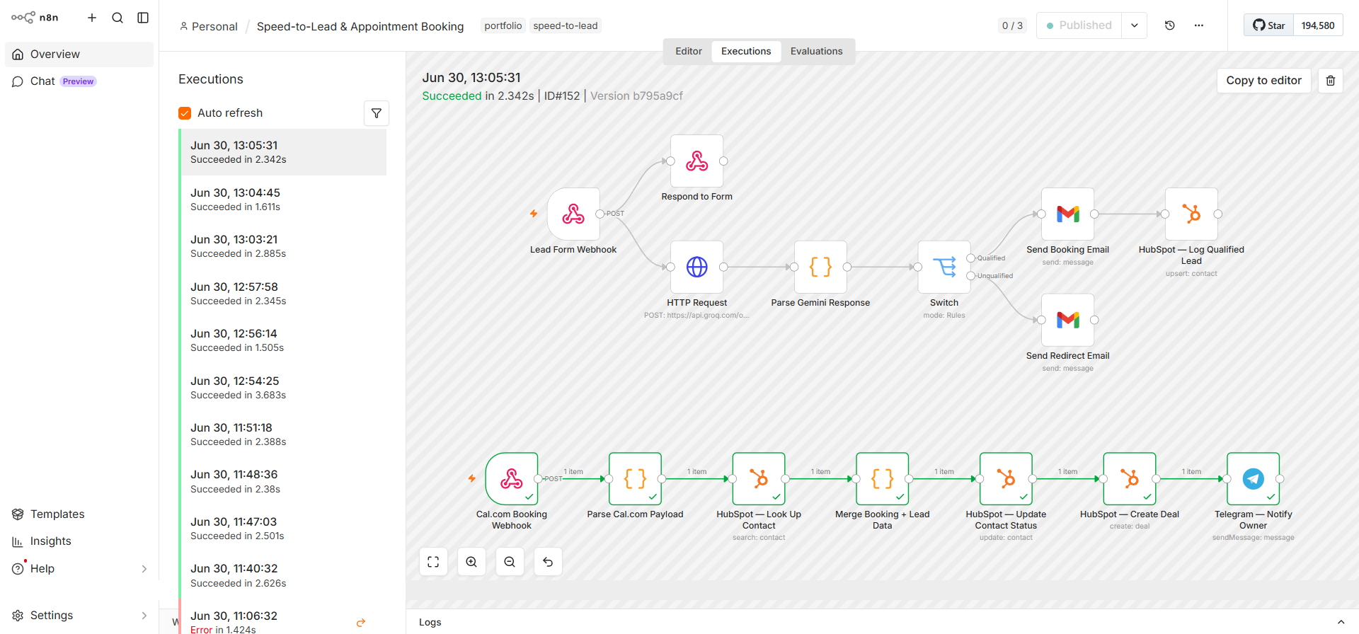Expand the Settings submenu
Viewport: 1359px width, 634px height.
pyautogui.click(x=144, y=616)
